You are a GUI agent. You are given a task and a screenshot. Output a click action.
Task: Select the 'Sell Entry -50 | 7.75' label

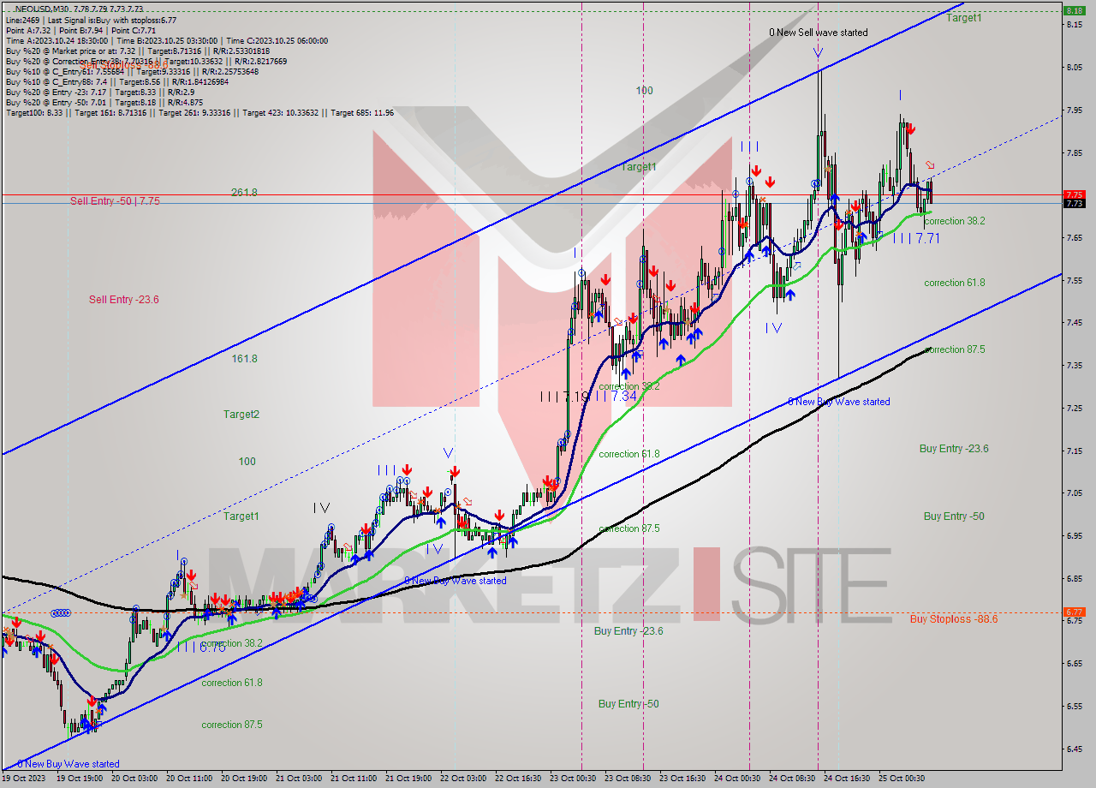[x=115, y=200]
